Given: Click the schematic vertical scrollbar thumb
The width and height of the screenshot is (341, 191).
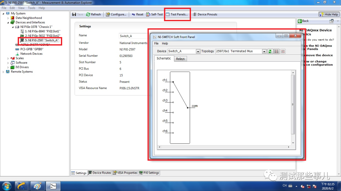Looking at the screenshot, I should point(293,104).
